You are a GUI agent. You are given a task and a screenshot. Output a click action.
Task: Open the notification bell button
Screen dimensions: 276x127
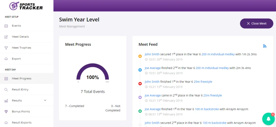click(x=268, y=119)
